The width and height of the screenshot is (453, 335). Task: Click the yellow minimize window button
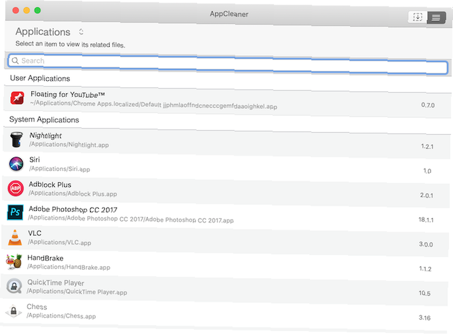(27, 10)
